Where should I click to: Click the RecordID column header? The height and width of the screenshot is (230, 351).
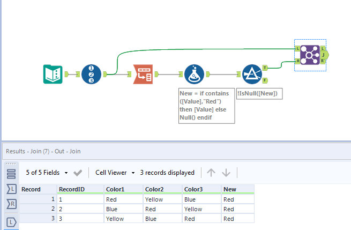(x=80, y=189)
